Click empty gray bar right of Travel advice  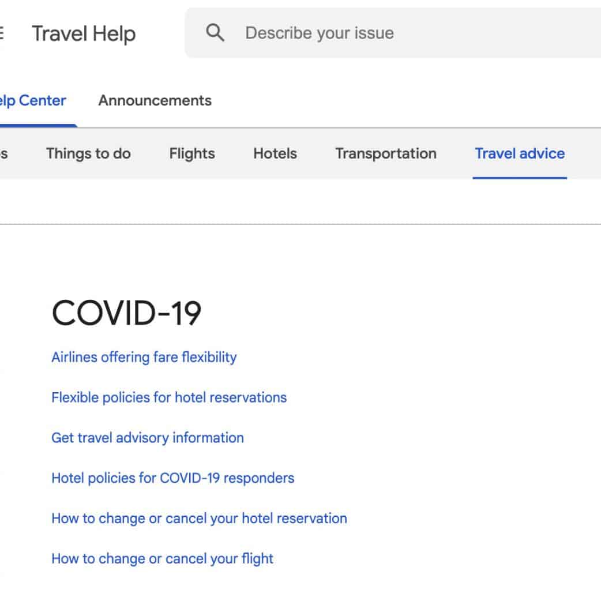[585, 153]
